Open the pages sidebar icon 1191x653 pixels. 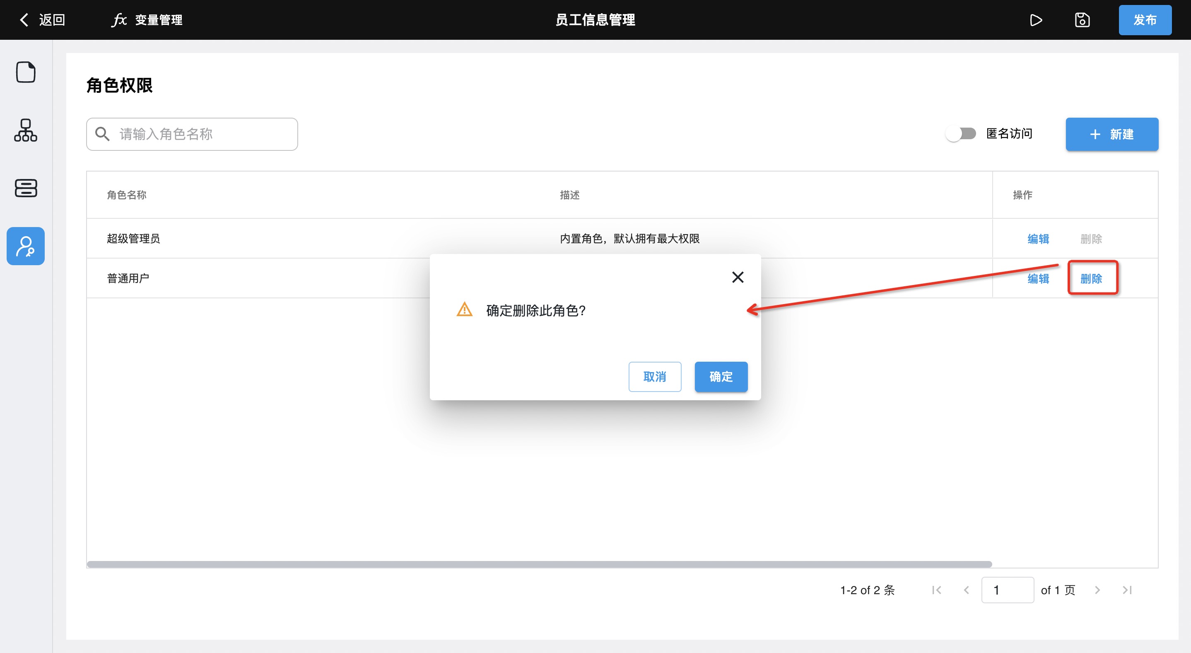pos(25,72)
